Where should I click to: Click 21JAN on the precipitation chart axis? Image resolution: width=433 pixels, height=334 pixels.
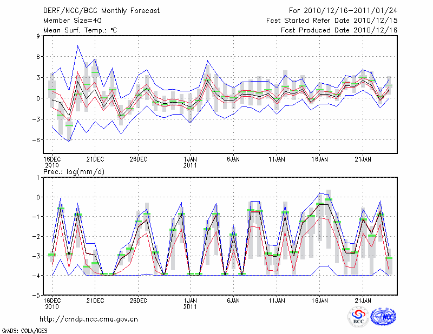363,300
